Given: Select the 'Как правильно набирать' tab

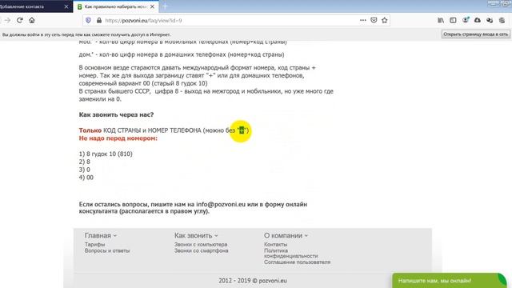Looking at the screenshot, I should coord(116,6).
